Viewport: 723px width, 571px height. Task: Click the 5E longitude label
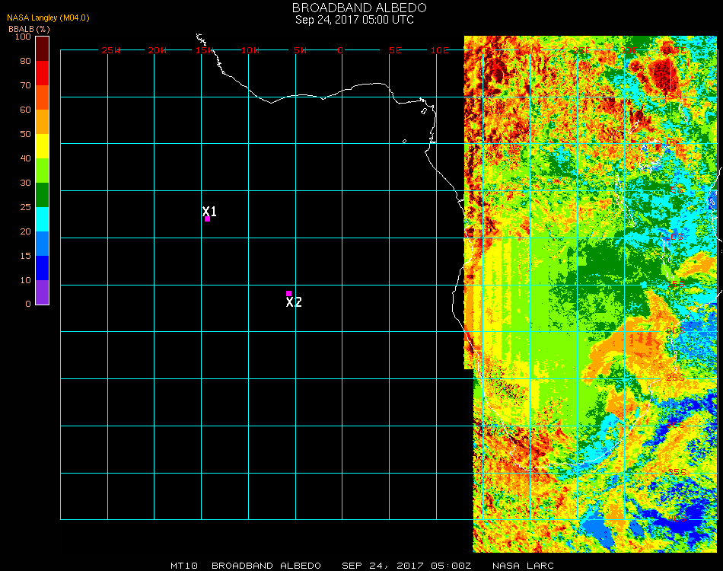pyautogui.click(x=395, y=50)
